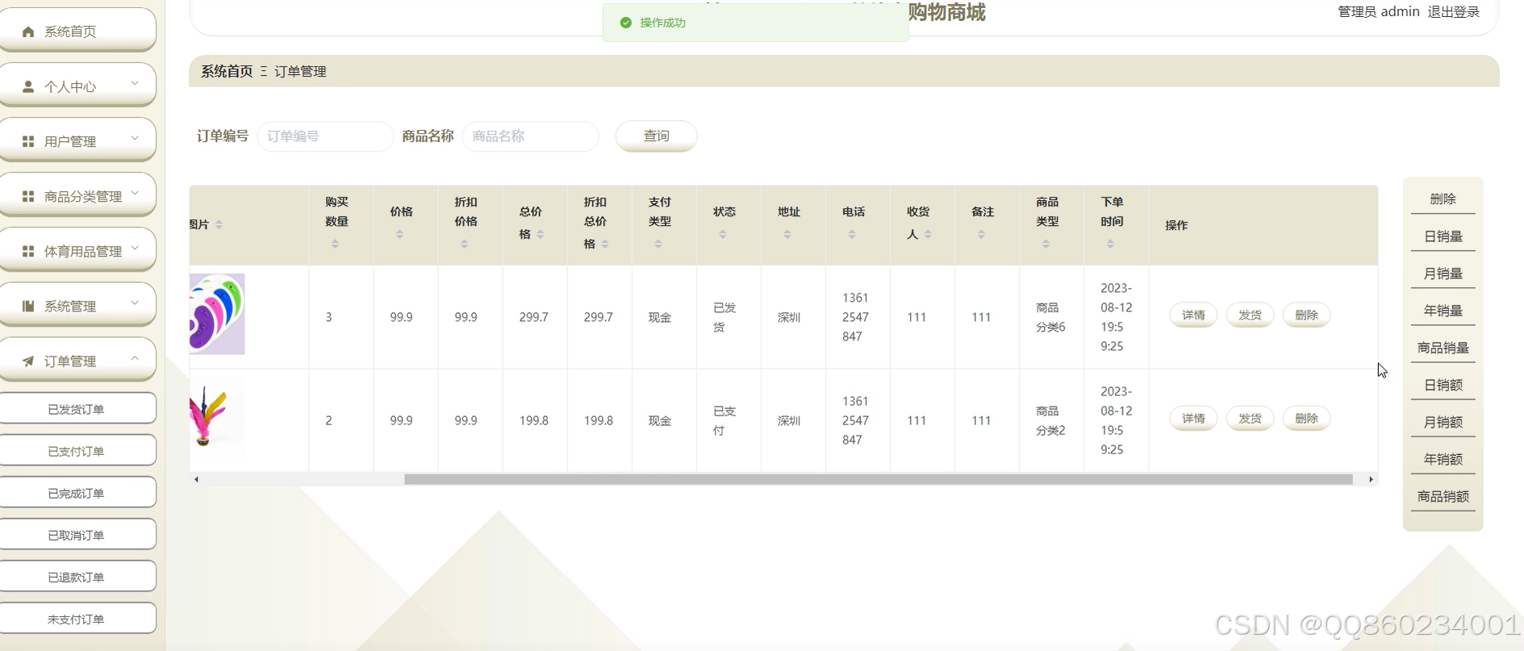Open 未支付订单 submenu item
The height and width of the screenshot is (651, 1524).
click(x=77, y=618)
